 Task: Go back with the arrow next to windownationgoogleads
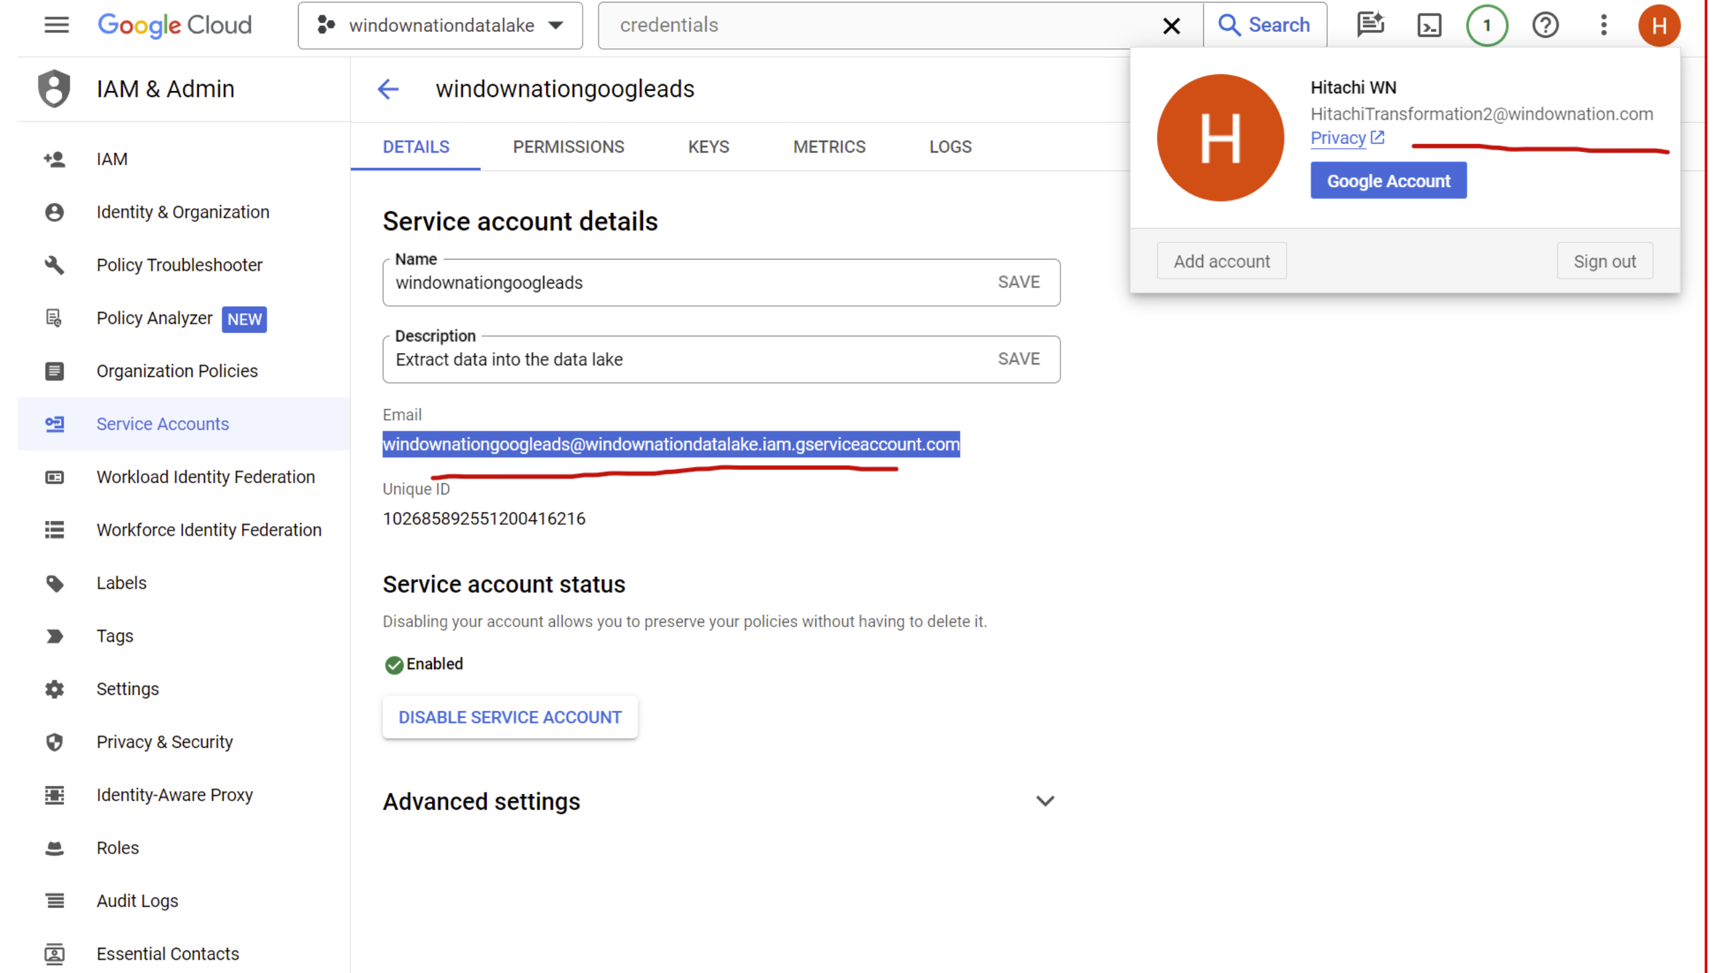[x=388, y=88]
